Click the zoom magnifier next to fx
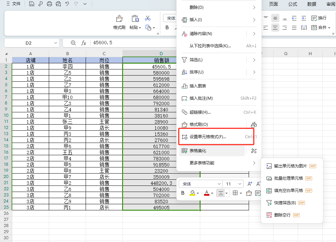 (x=73, y=43)
